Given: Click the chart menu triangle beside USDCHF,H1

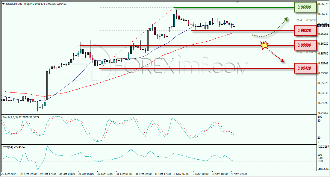Looking at the screenshot, I should tap(3, 4).
